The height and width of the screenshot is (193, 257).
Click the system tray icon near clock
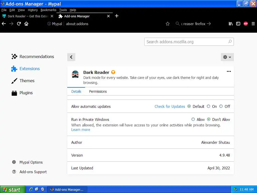(x=235, y=189)
